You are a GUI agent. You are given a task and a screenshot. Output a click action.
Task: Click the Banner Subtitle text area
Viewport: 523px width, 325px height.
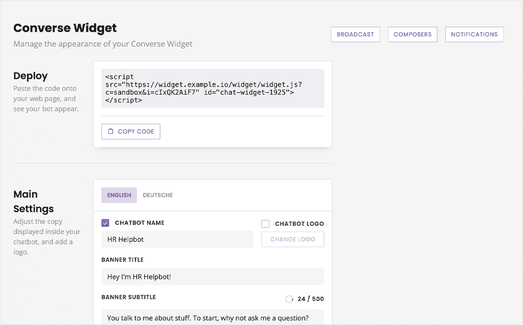(212, 317)
